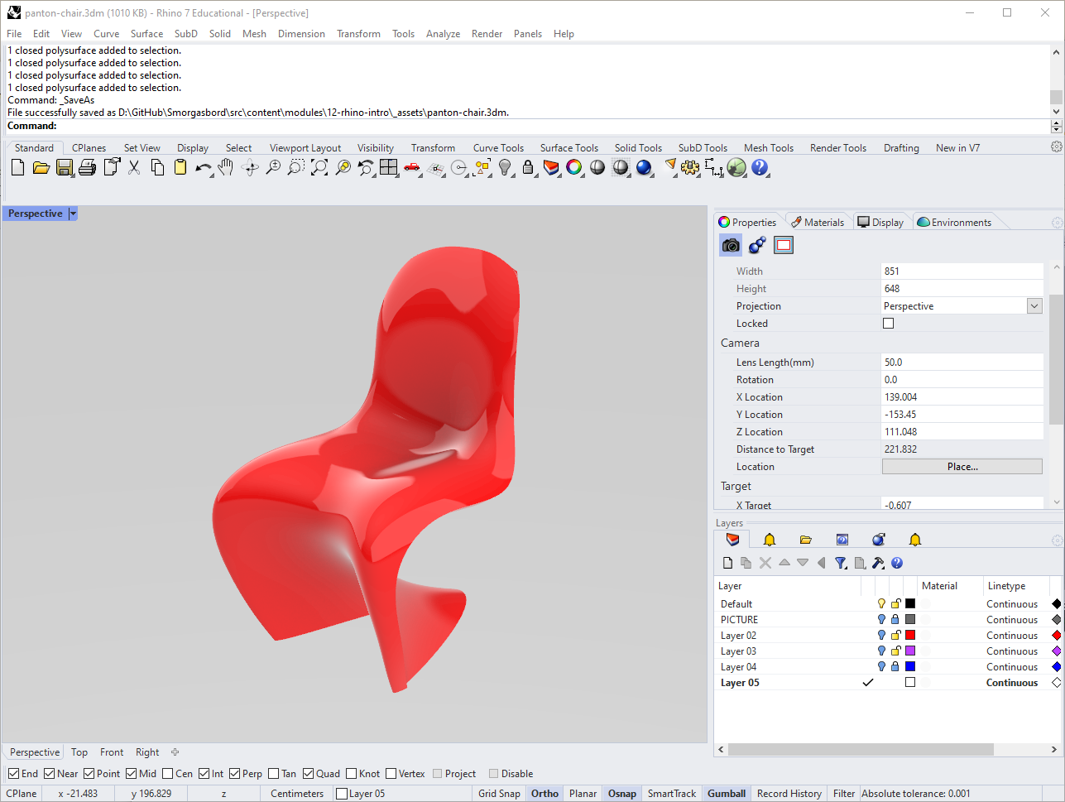Click the Print icon
Screen dimensions: 1065x802
coord(87,168)
